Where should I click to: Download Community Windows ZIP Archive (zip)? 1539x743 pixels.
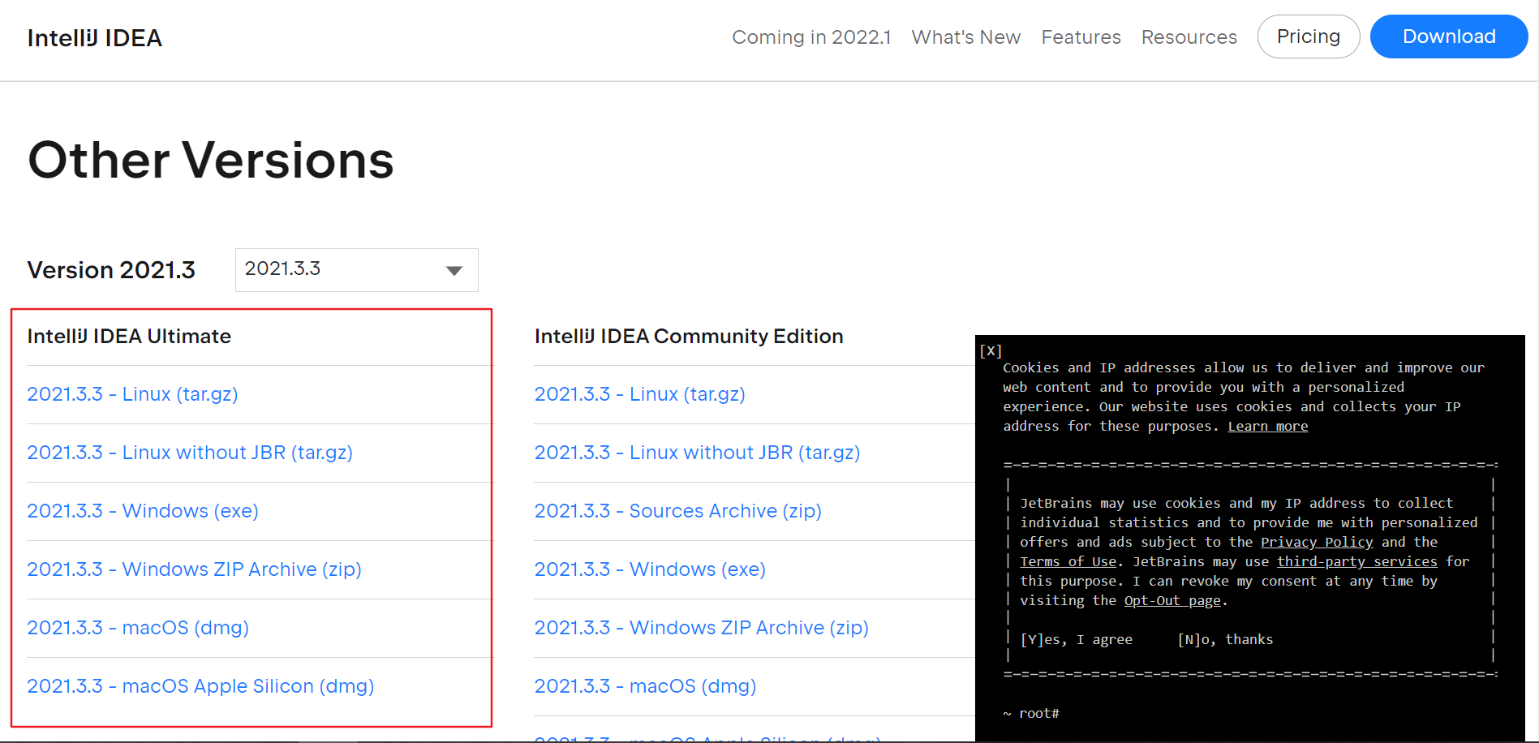click(702, 628)
